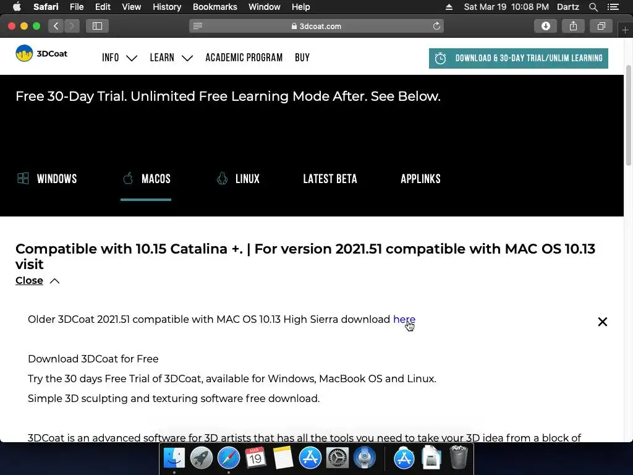Open Spotlight search in menu bar

click(x=593, y=7)
